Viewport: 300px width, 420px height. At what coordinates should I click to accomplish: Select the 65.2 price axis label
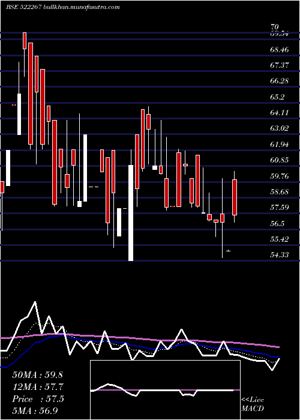click(277, 97)
